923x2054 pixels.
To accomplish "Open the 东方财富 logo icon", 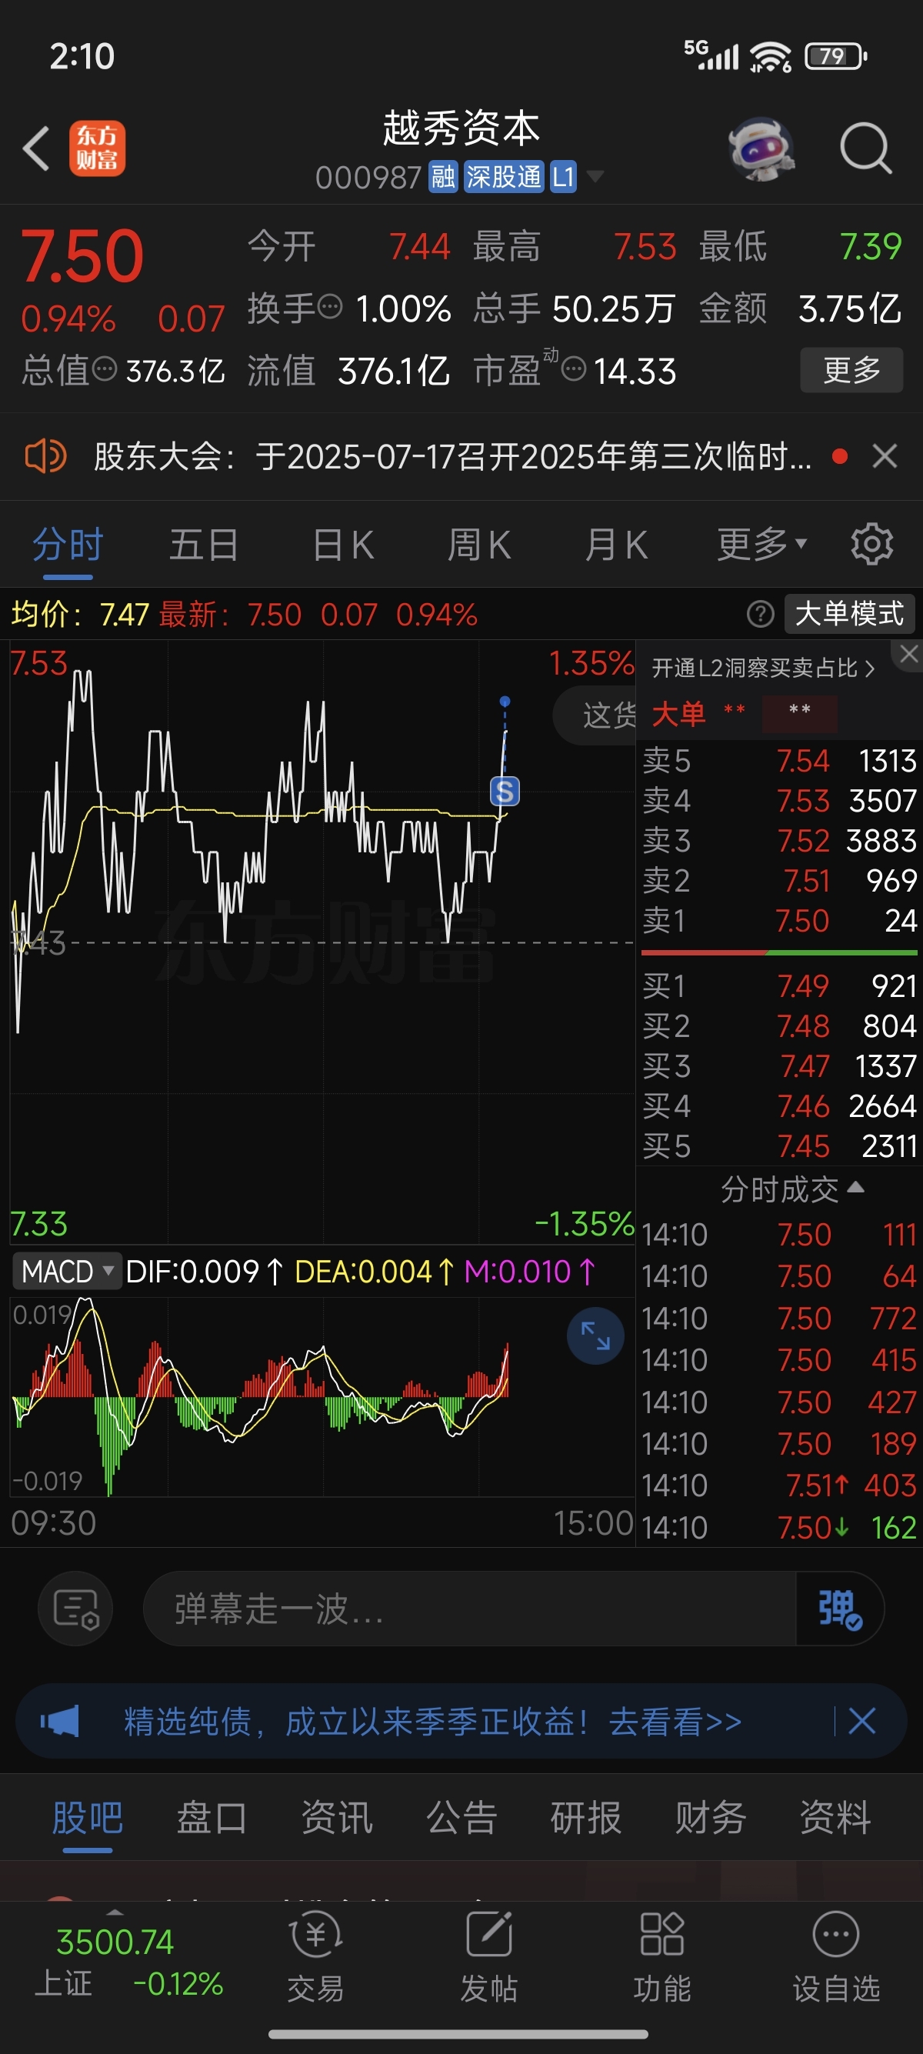I will 97,148.
